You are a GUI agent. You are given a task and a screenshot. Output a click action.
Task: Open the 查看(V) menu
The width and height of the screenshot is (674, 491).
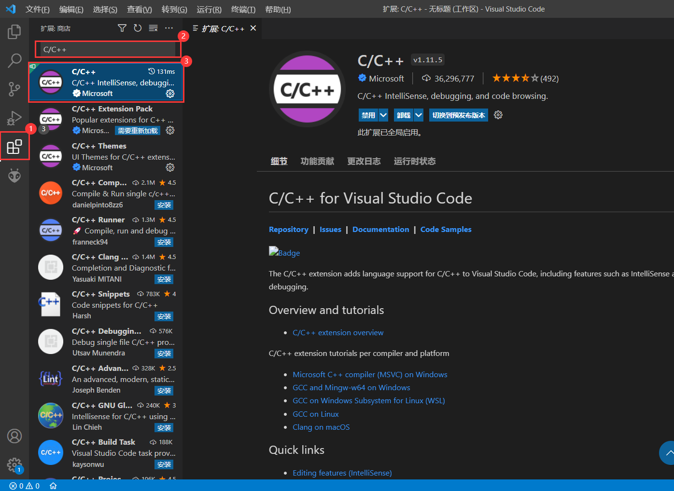(x=140, y=9)
